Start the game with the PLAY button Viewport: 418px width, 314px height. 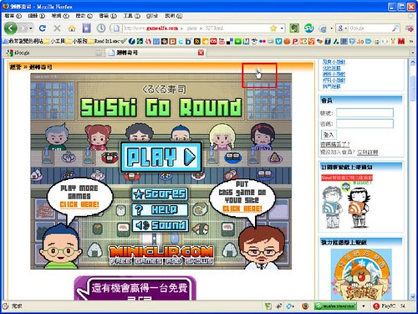(161, 157)
